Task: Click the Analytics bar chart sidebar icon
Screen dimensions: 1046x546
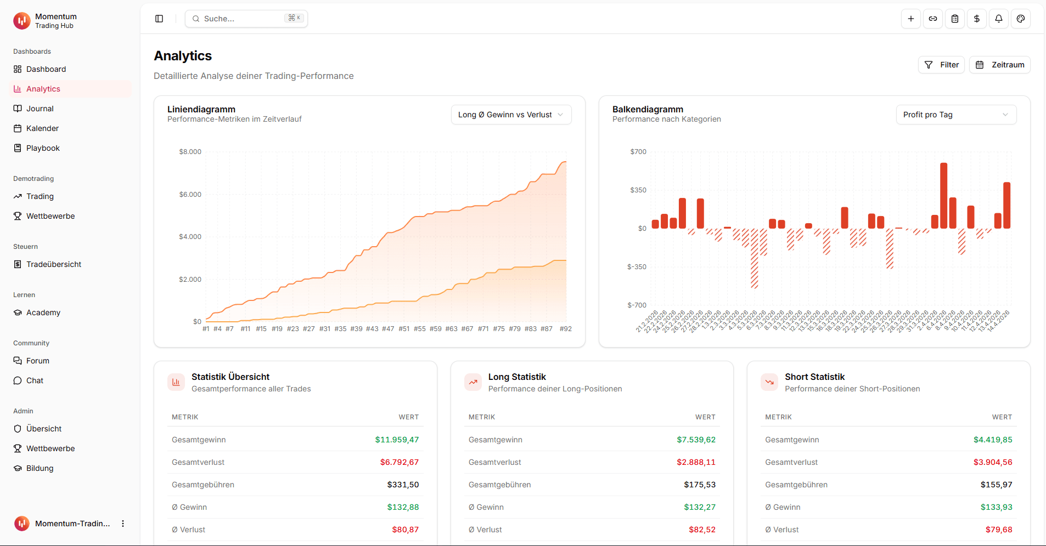Action: (x=18, y=89)
